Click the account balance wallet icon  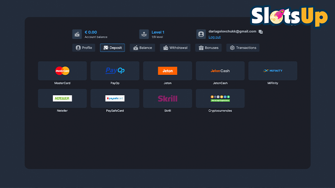77,34
